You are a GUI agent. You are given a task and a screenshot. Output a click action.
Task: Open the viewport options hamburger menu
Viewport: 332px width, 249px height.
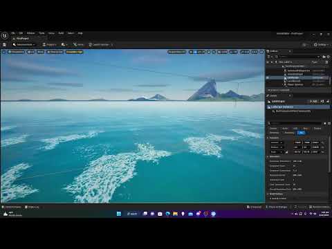[3, 52]
